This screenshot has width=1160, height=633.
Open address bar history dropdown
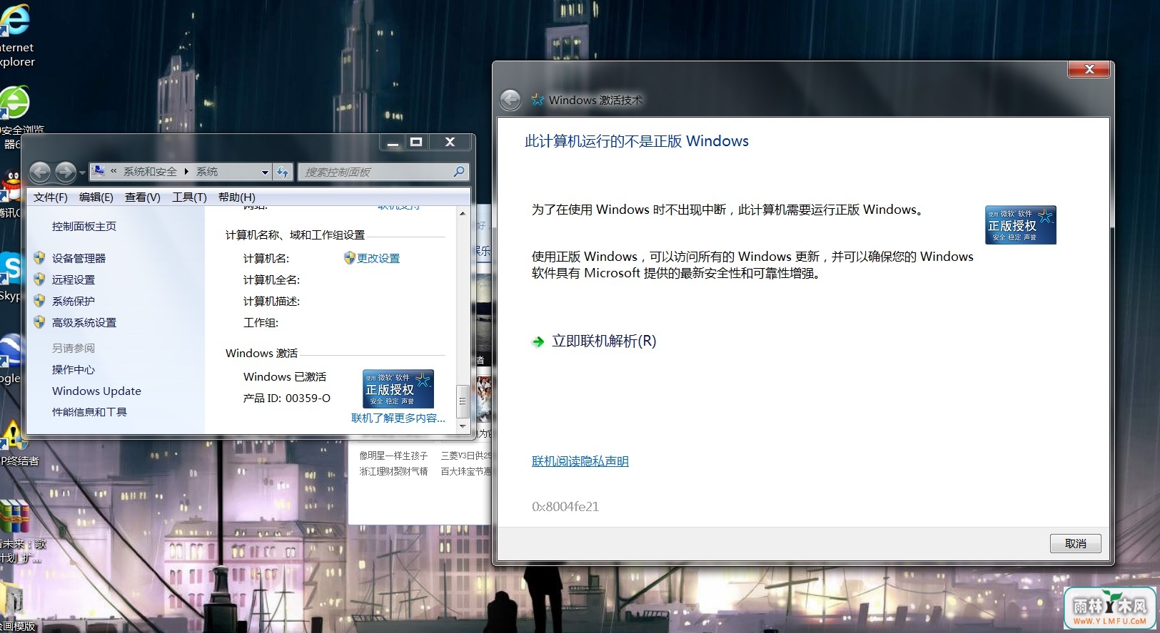265,172
